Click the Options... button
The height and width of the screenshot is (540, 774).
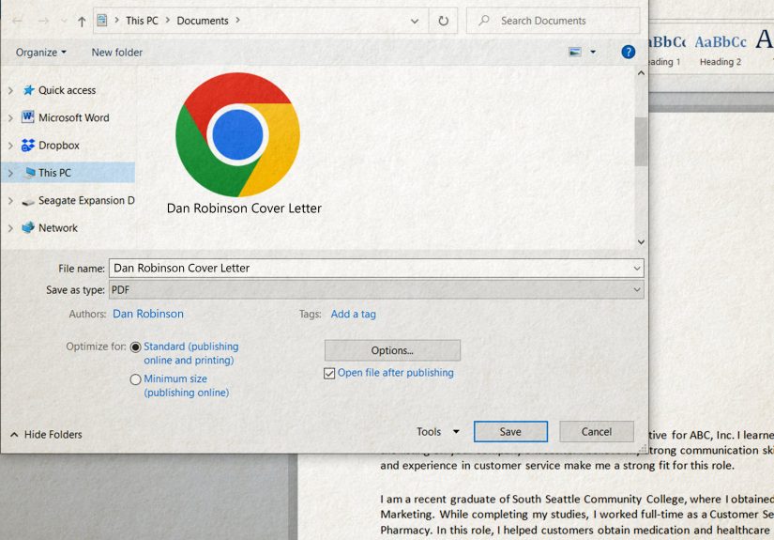(x=392, y=350)
